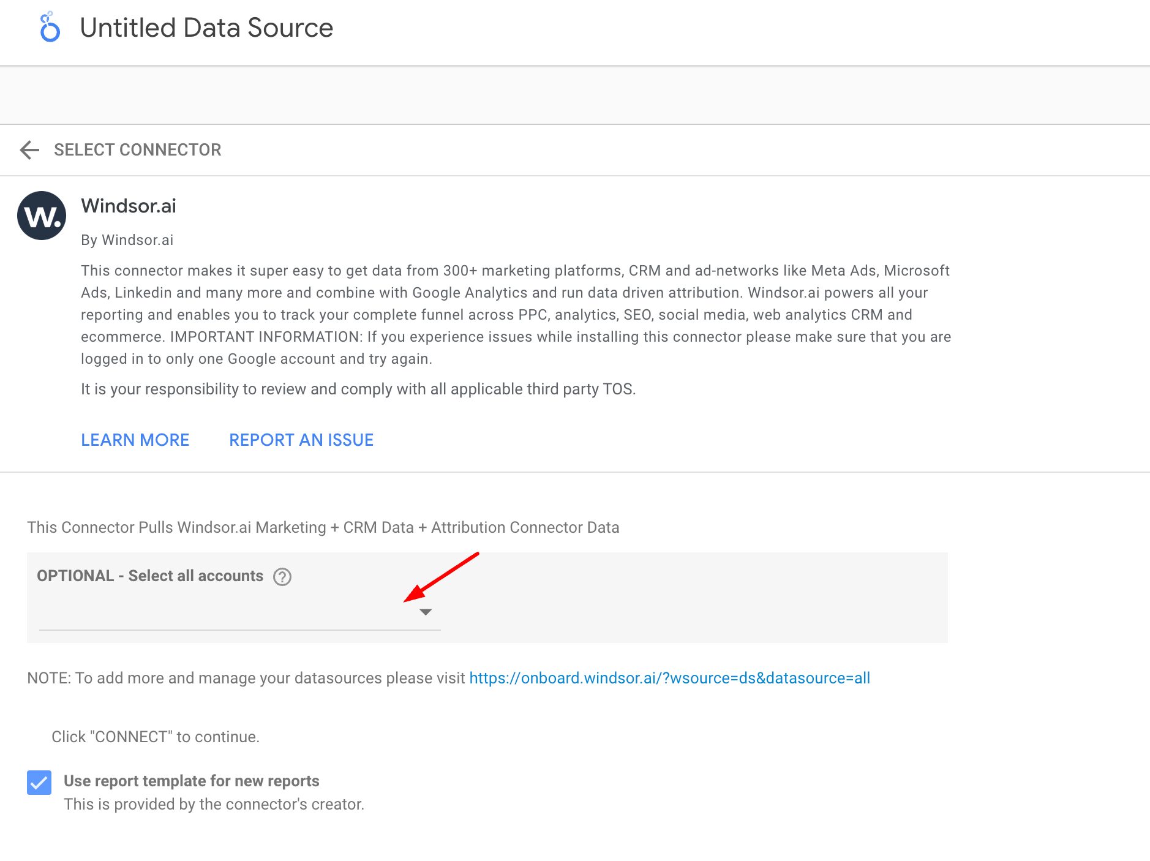1150x861 pixels.
Task: Click the connector description paragraph
Action: tap(516, 315)
